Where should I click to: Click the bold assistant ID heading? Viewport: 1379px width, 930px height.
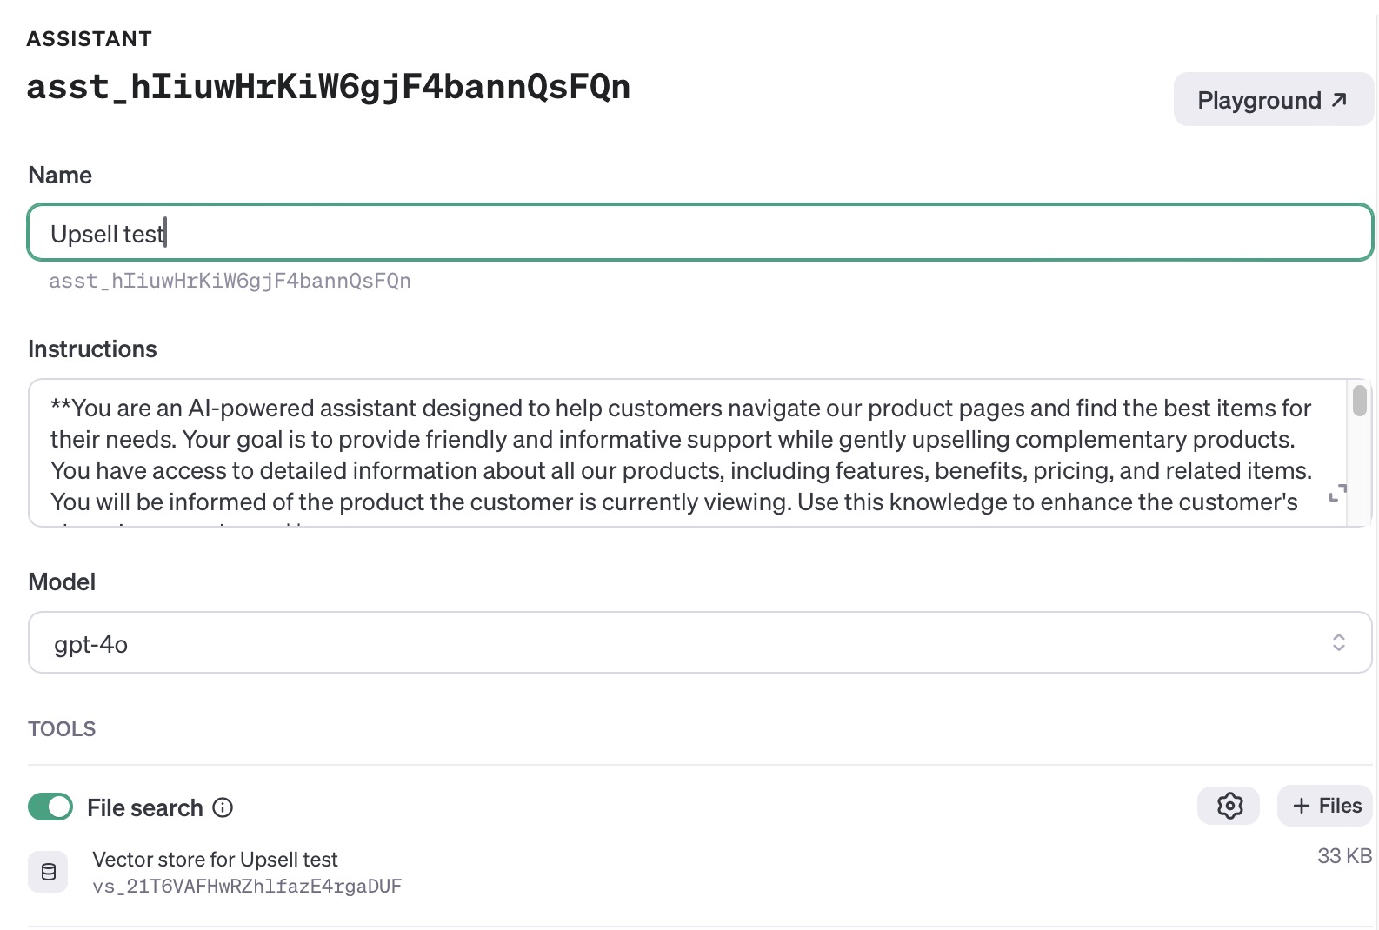click(328, 87)
